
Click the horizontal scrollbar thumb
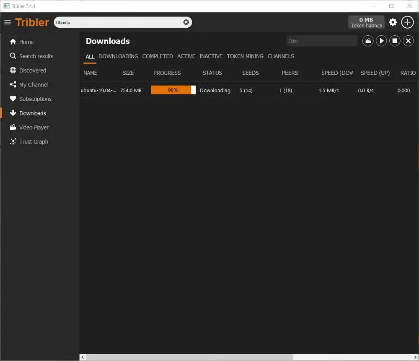tap(190, 357)
